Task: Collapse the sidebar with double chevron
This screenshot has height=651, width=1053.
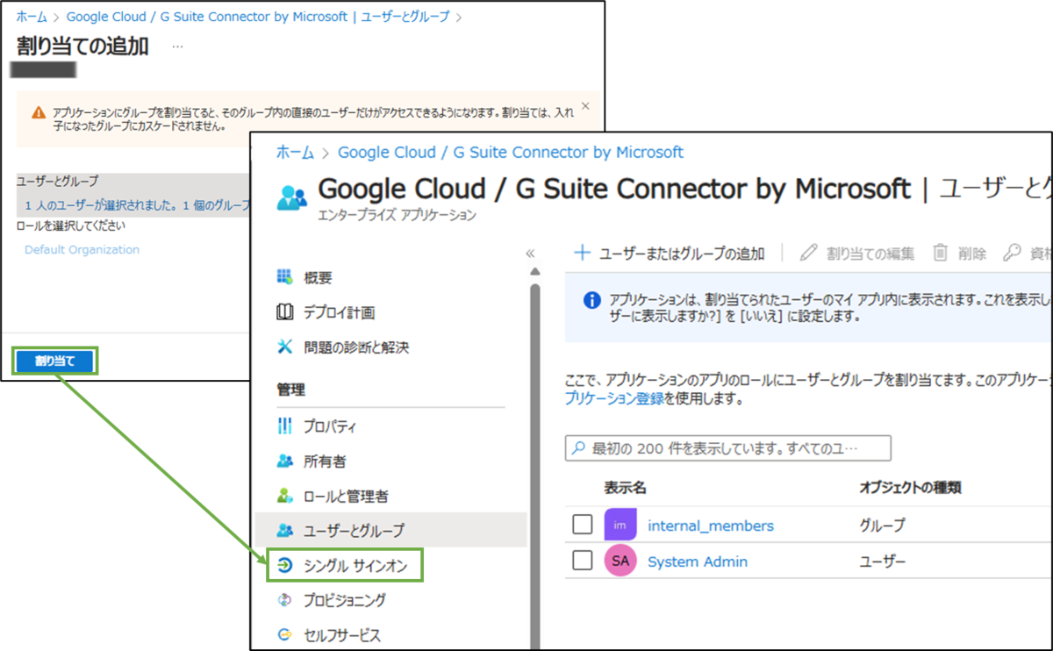Action: pyautogui.click(x=530, y=254)
